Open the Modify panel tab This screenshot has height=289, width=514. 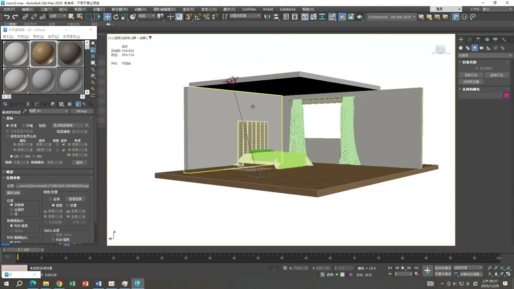pyautogui.click(x=469, y=39)
